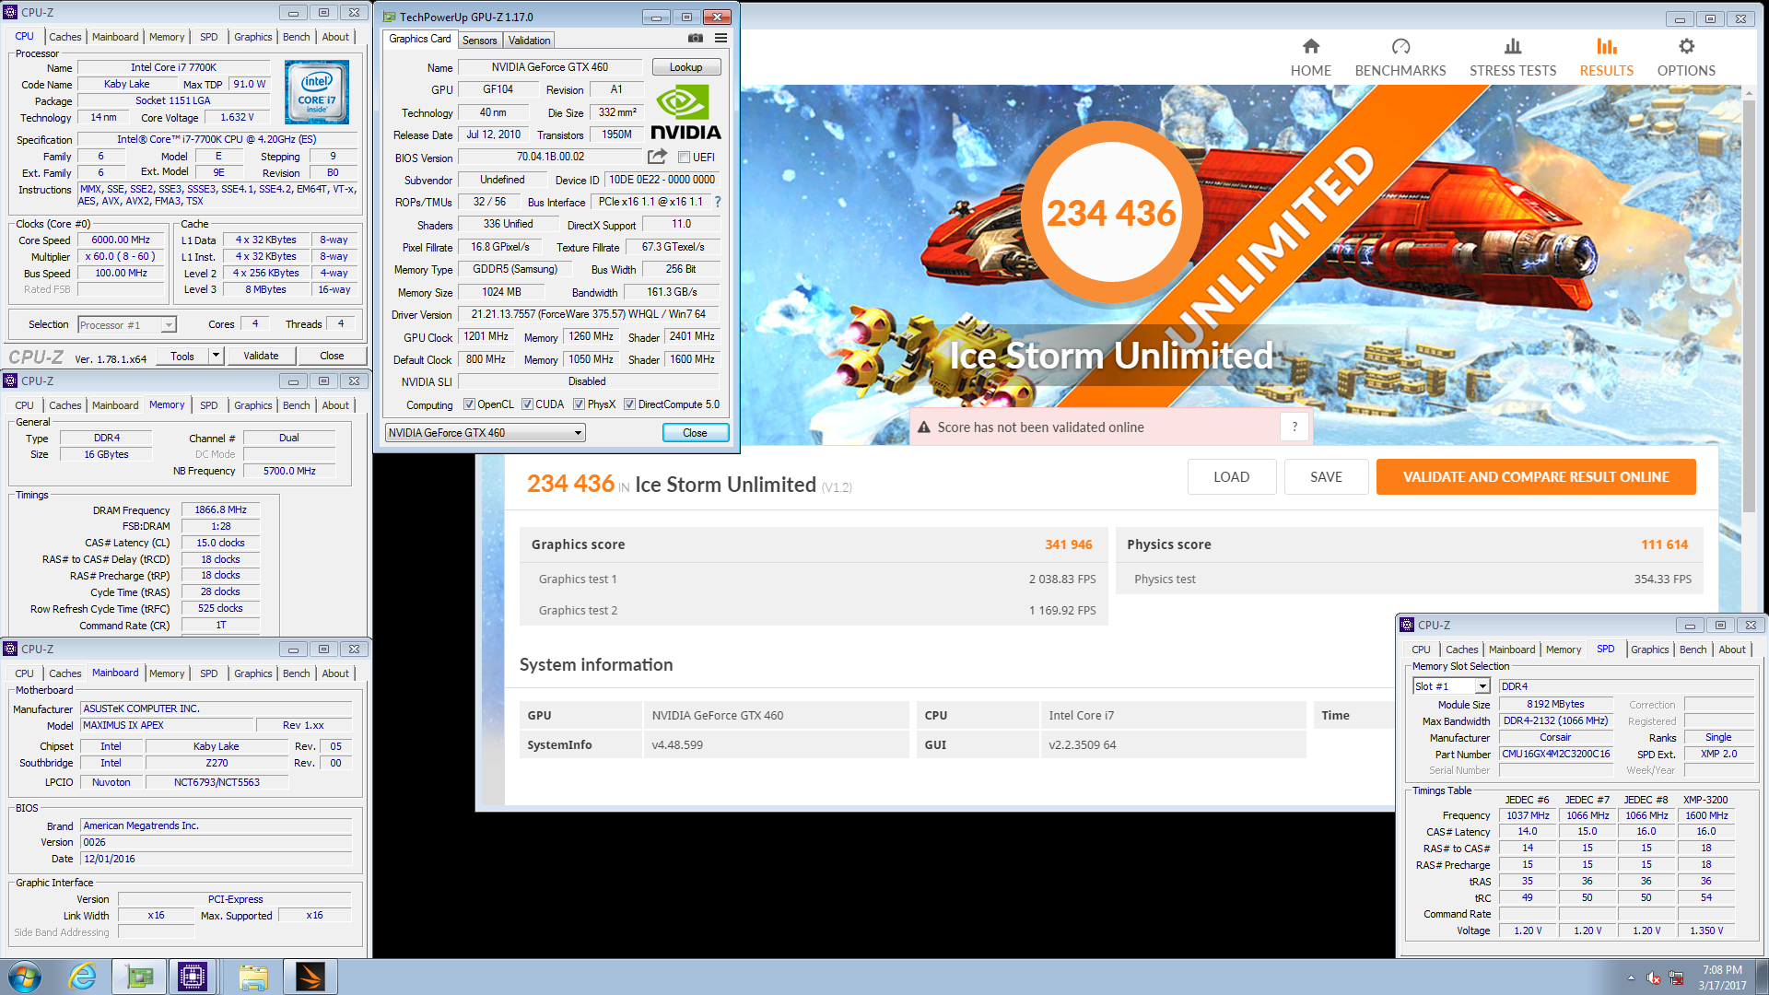
Task: Toggle the OpenCL checkbox
Action: pos(469,404)
